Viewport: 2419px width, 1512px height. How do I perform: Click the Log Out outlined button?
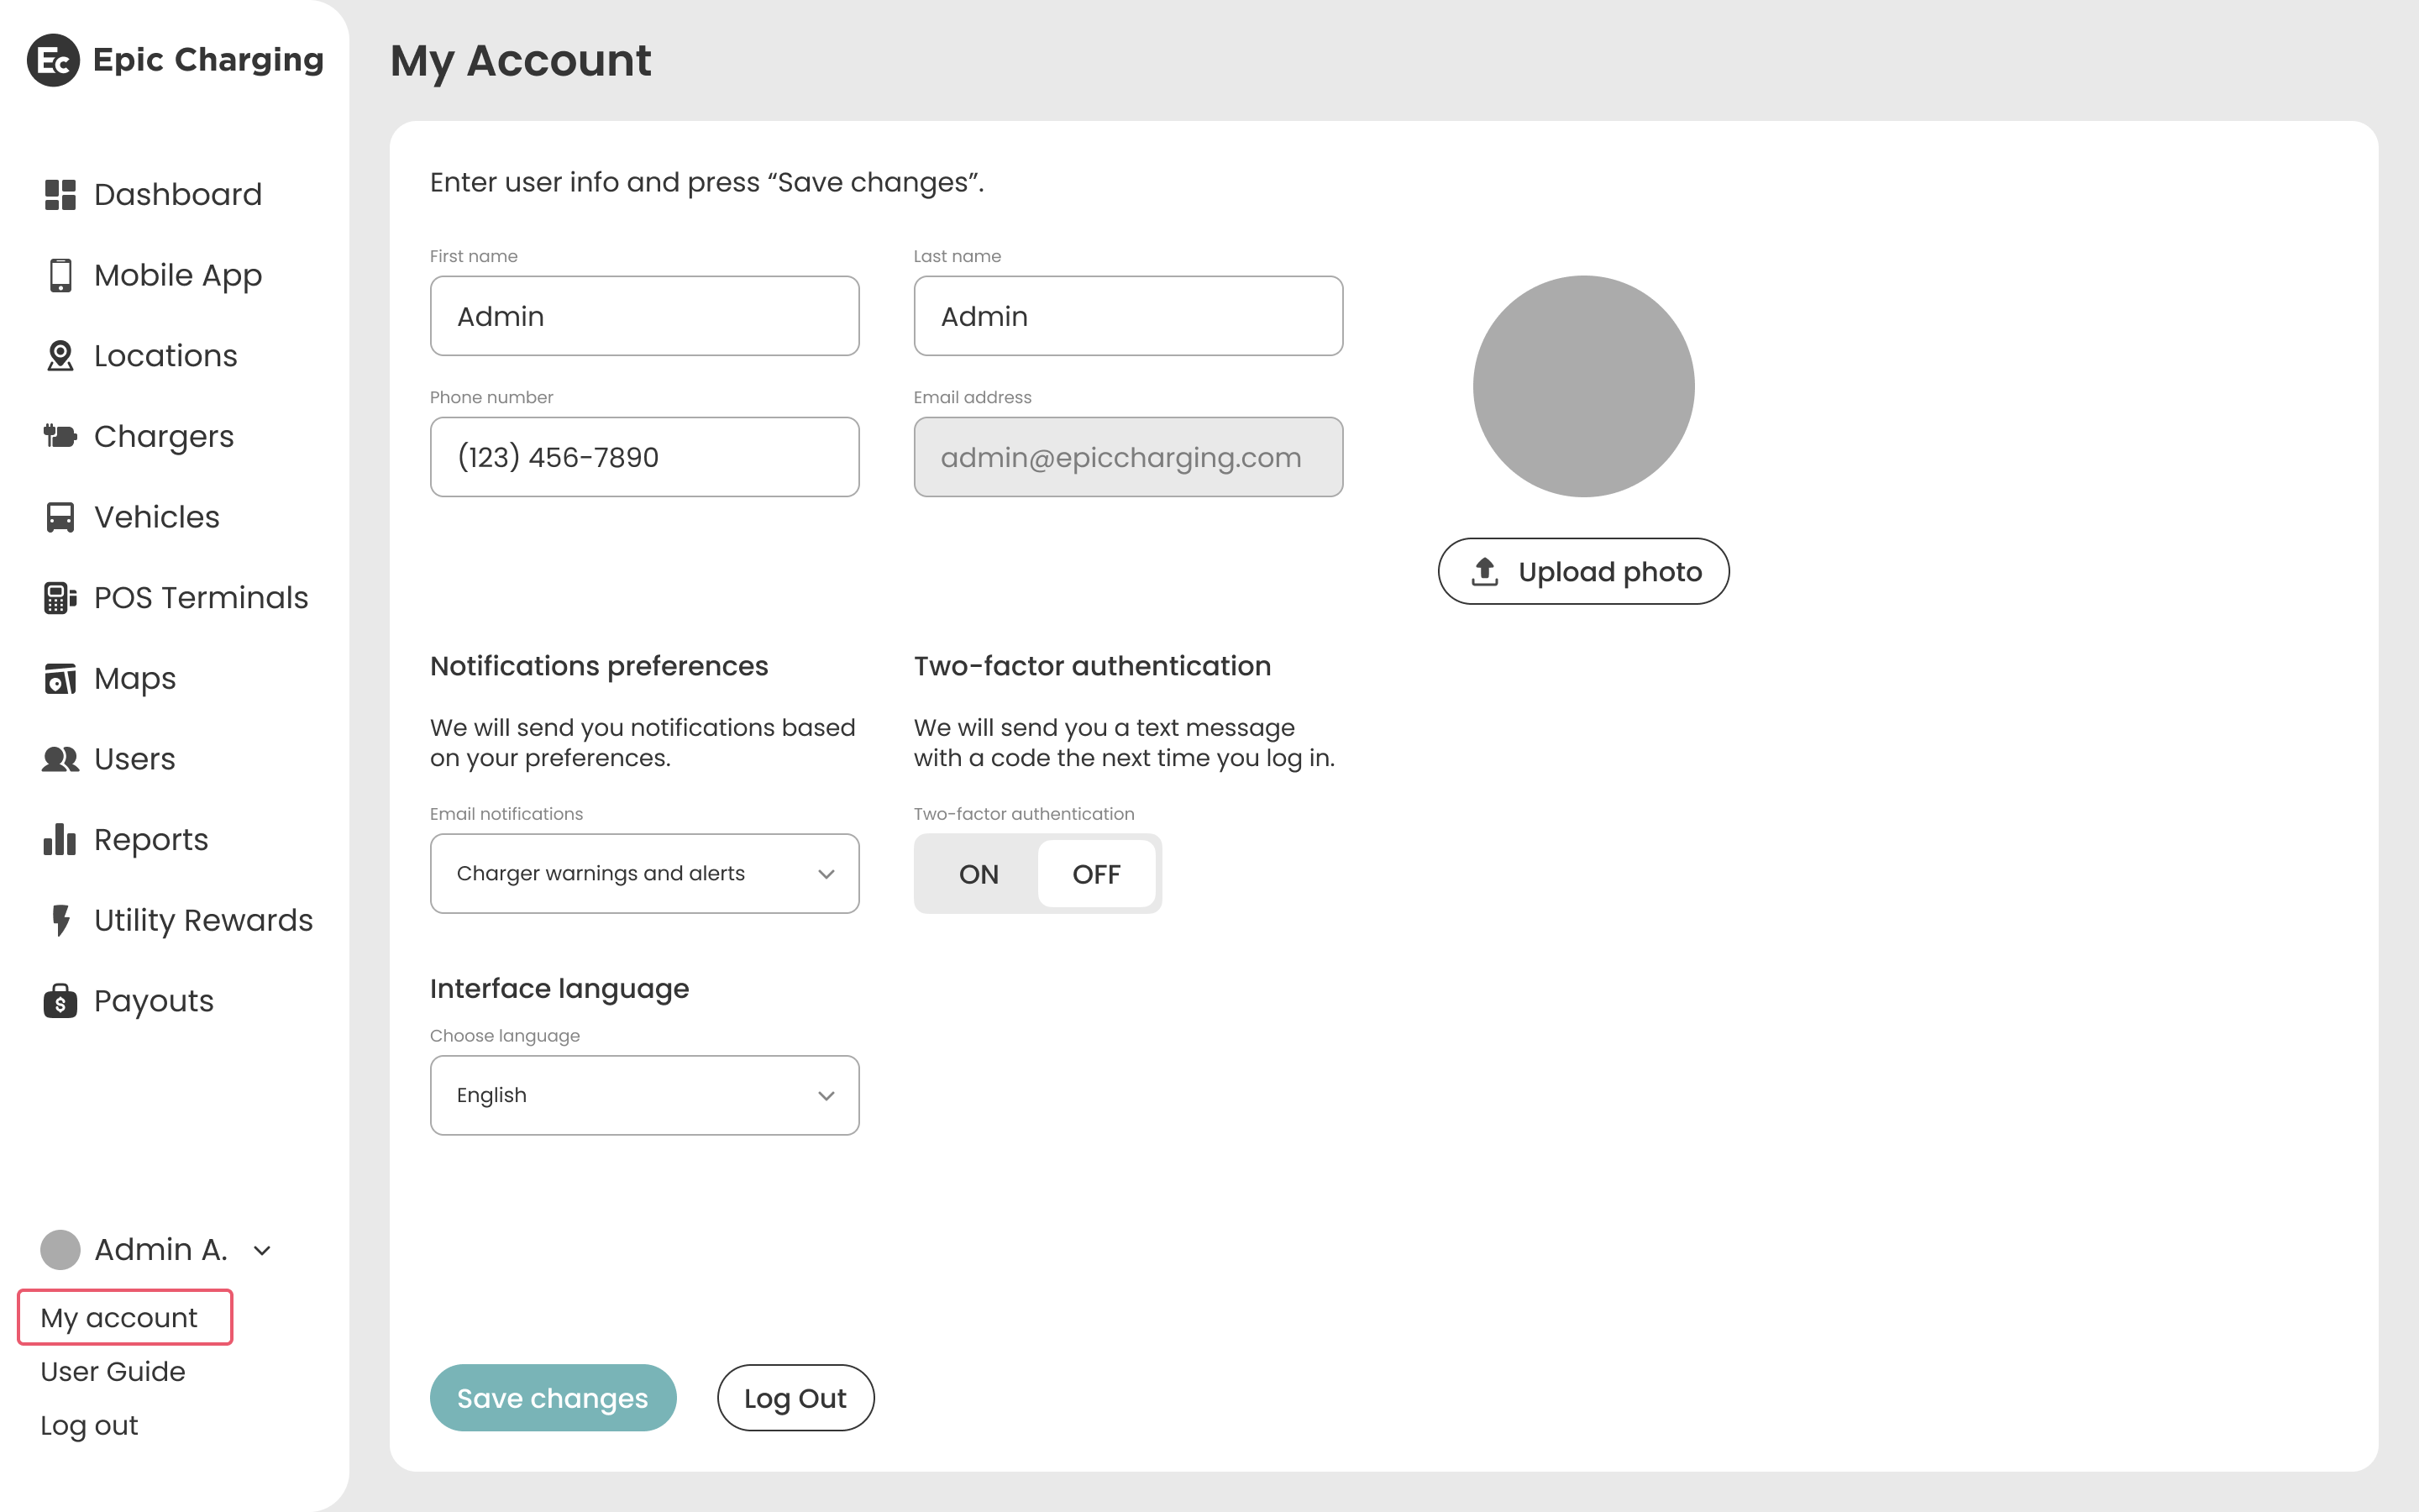(x=795, y=1398)
